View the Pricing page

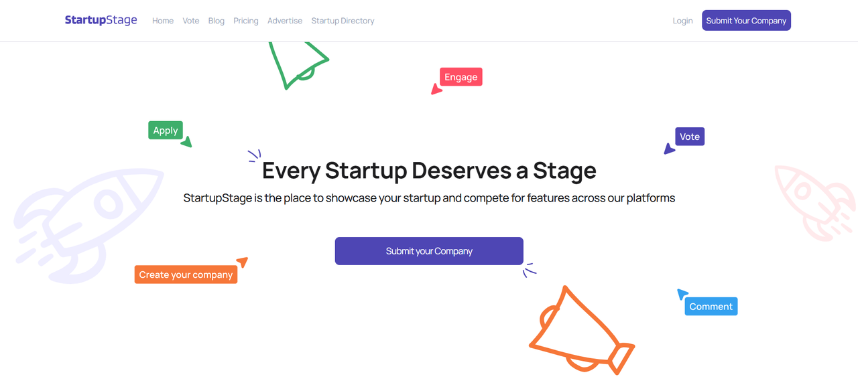[x=246, y=21]
